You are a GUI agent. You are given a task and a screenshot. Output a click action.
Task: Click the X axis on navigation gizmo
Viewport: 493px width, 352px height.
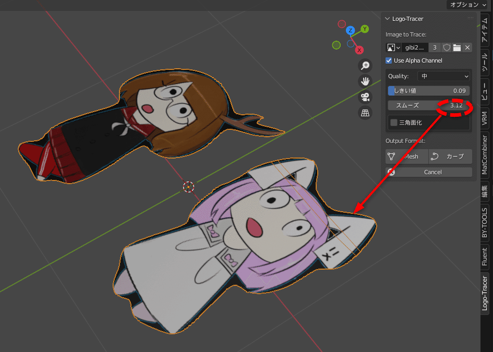click(x=359, y=50)
